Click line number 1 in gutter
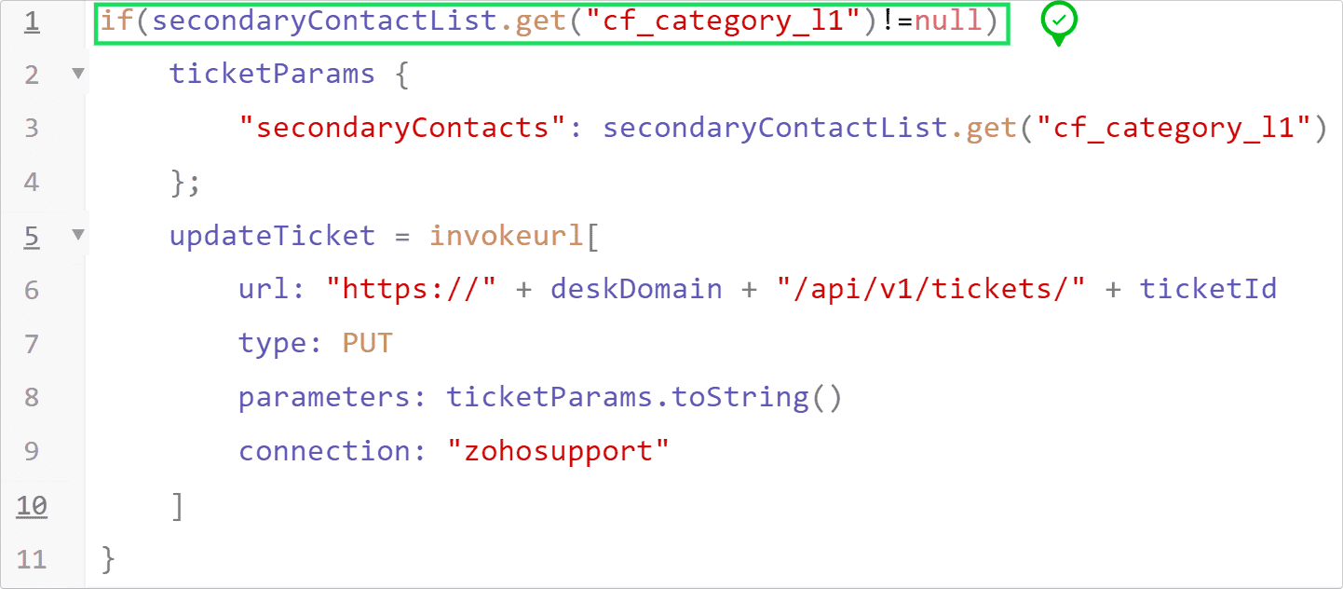Viewport: 1343px width, 589px height. [32, 21]
